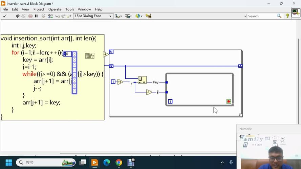Expand the Align Objects dropdown

pyautogui.click(x=119, y=16)
